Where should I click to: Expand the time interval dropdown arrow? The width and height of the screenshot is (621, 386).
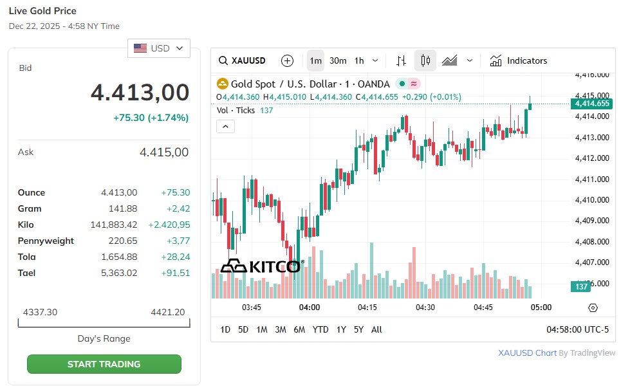pos(375,60)
